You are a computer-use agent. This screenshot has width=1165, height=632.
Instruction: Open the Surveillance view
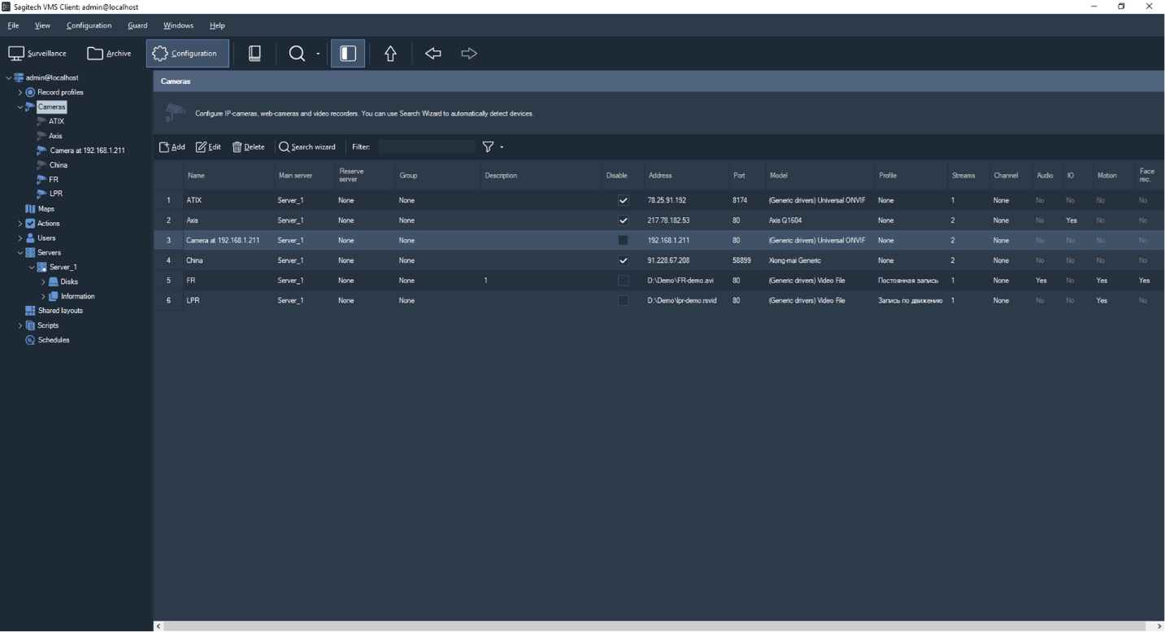pyautogui.click(x=37, y=54)
